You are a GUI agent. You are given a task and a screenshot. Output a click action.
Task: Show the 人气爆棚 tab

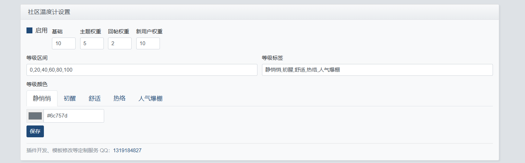click(150, 98)
